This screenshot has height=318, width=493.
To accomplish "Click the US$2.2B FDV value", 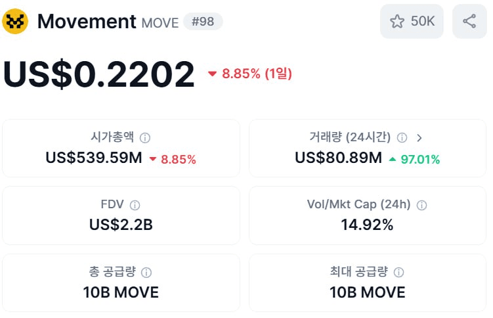I will click(x=121, y=225).
